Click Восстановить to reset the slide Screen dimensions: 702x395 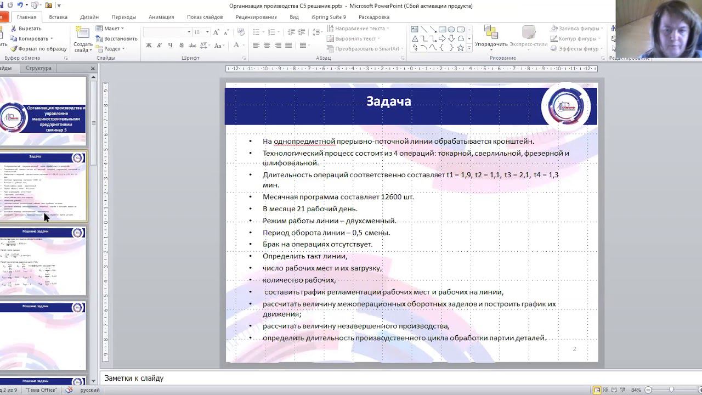tap(116, 38)
